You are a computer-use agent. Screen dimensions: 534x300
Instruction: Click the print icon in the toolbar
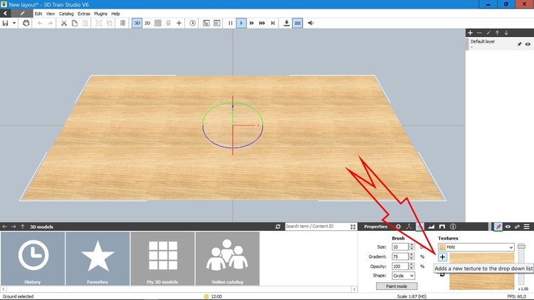pyautogui.click(x=26, y=24)
